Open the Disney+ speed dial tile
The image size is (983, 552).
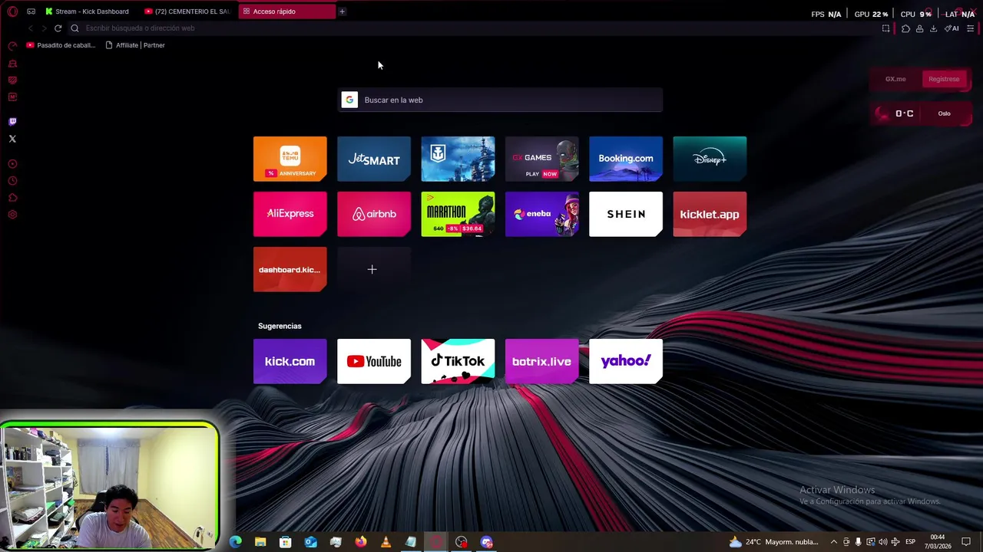pyautogui.click(x=710, y=159)
